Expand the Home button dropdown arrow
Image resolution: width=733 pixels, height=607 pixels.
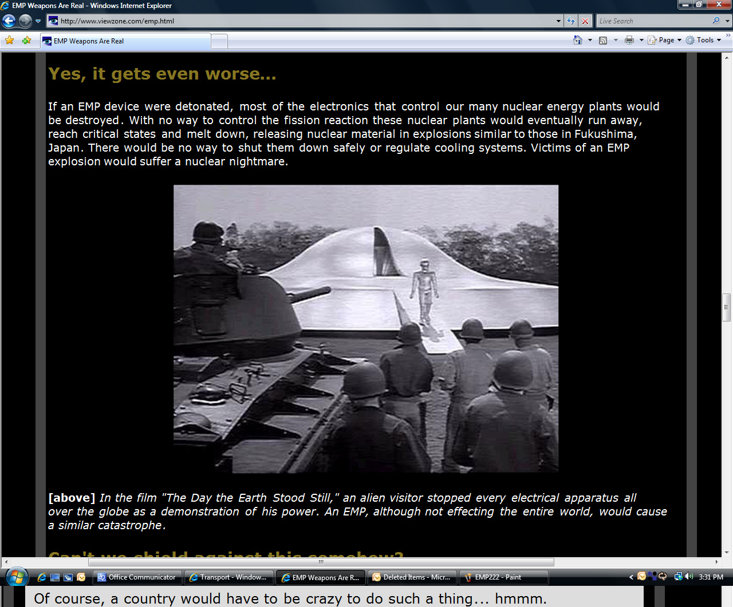[x=590, y=40]
